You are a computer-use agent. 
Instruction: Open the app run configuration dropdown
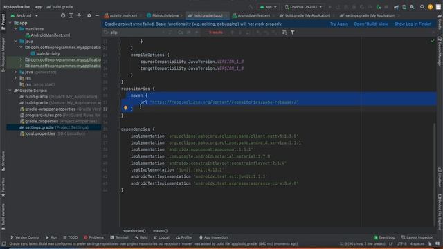coord(268,7)
